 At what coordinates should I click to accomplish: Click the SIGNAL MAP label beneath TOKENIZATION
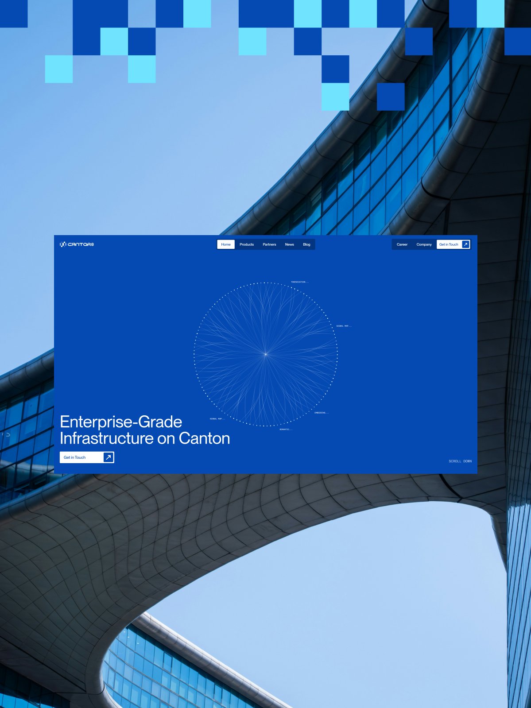344,326
